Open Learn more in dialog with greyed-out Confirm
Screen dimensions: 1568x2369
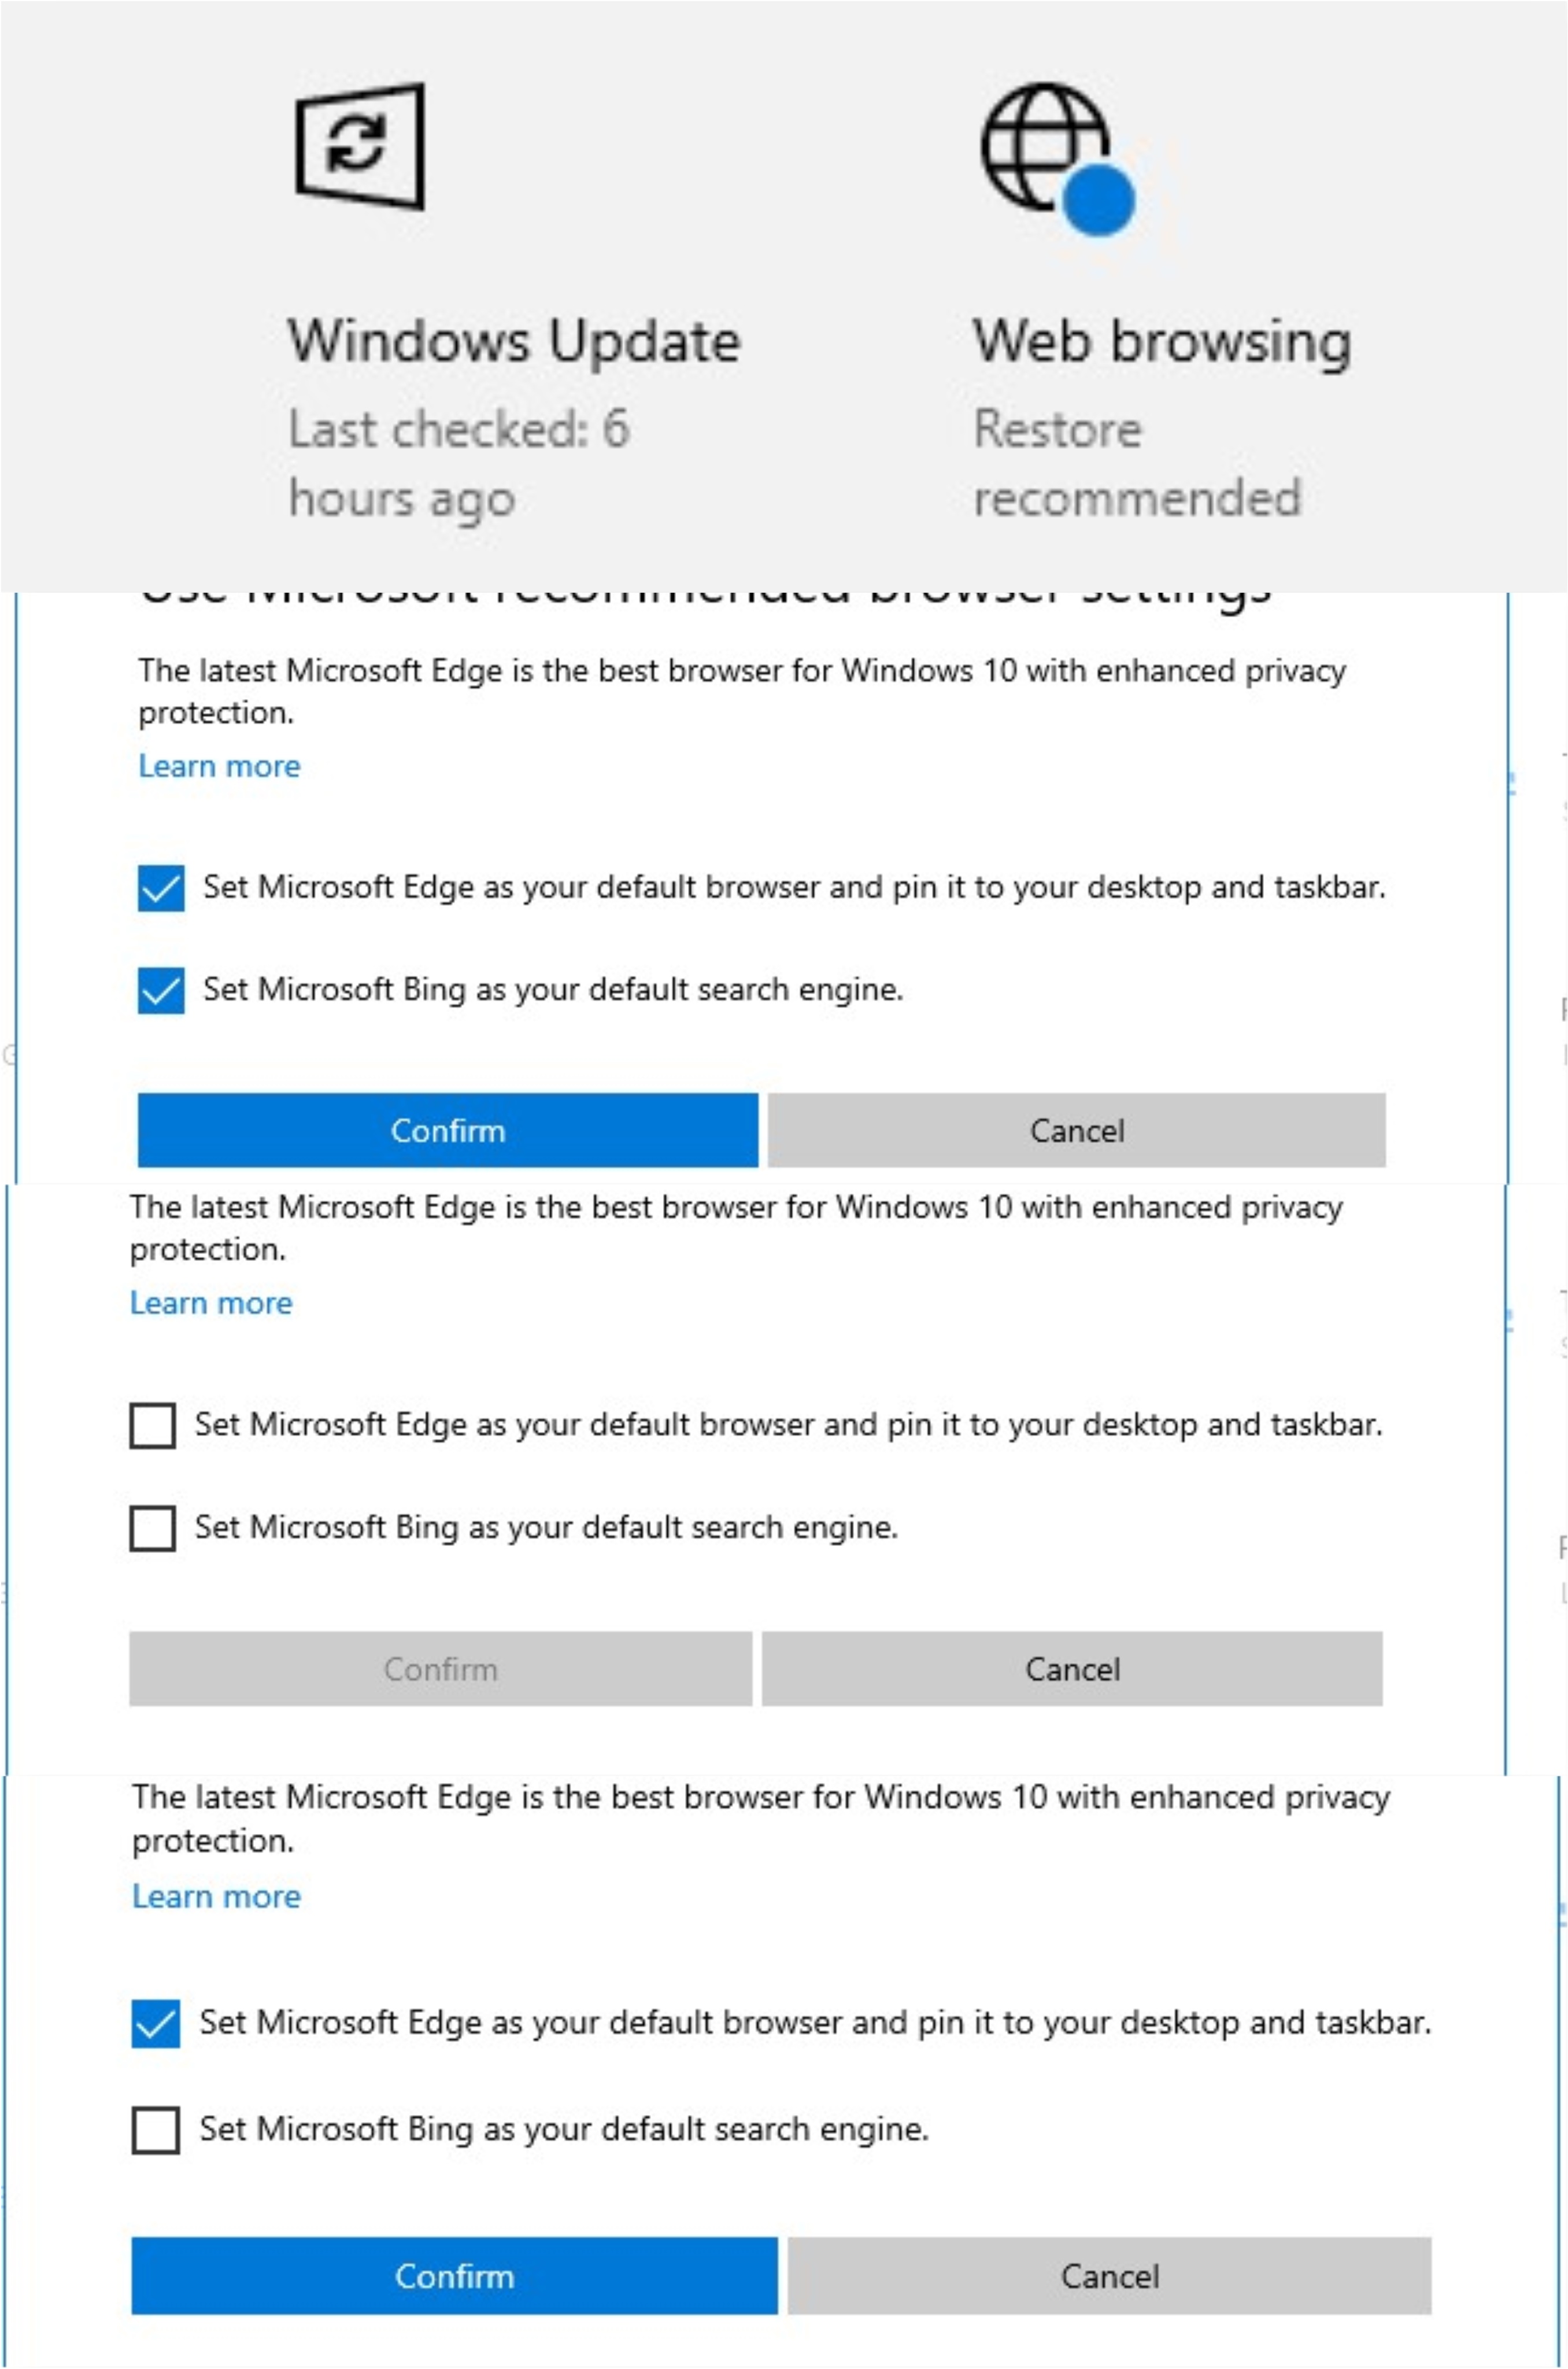tap(211, 1304)
